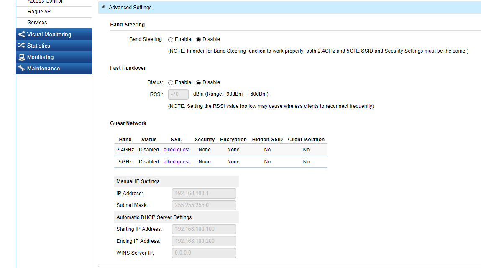The width and height of the screenshot is (481, 268).
Task: Open the Services sidebar item
Action: tap(37, 23)
